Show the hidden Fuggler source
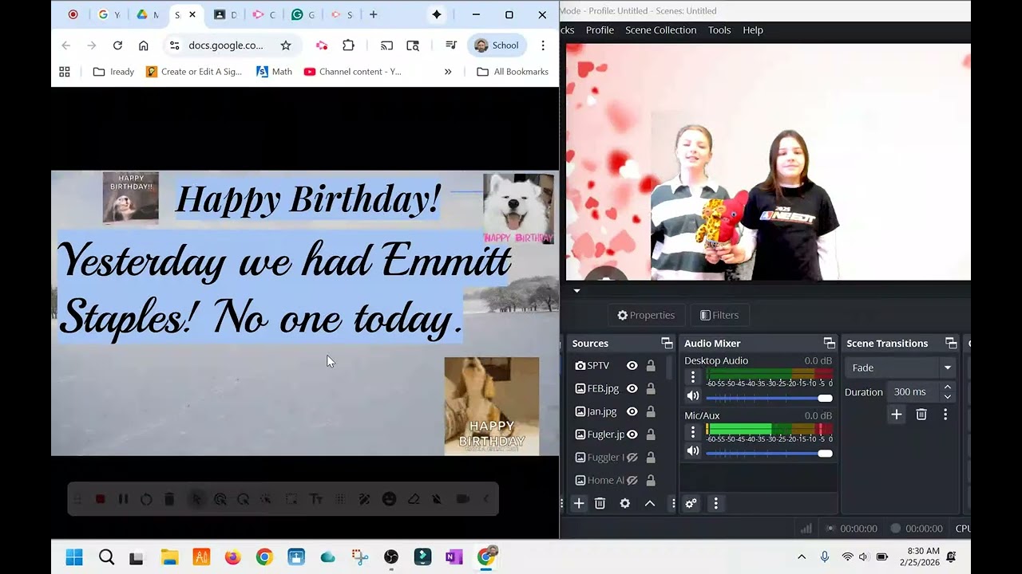 (632, 458)
